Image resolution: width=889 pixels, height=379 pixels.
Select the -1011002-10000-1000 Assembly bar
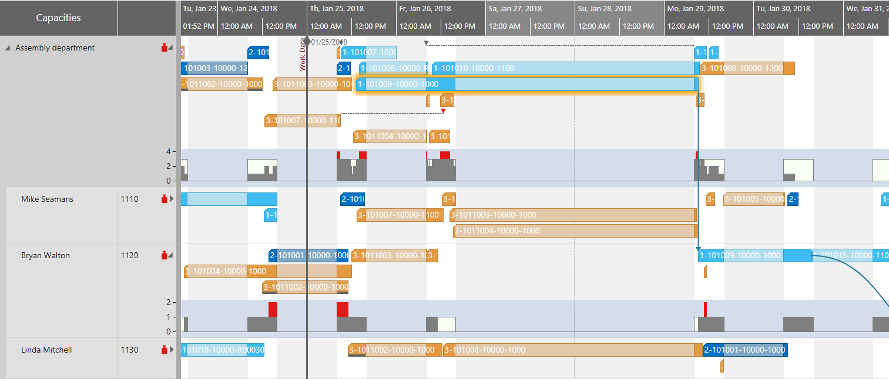pyautogui.click(x=222, y=84)
